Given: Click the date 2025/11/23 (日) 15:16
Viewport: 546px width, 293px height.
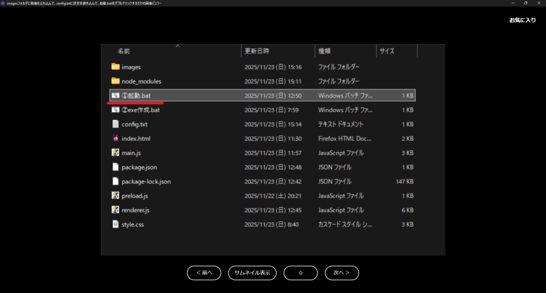Looking at the screenshot, I should (x=273, y=67).
